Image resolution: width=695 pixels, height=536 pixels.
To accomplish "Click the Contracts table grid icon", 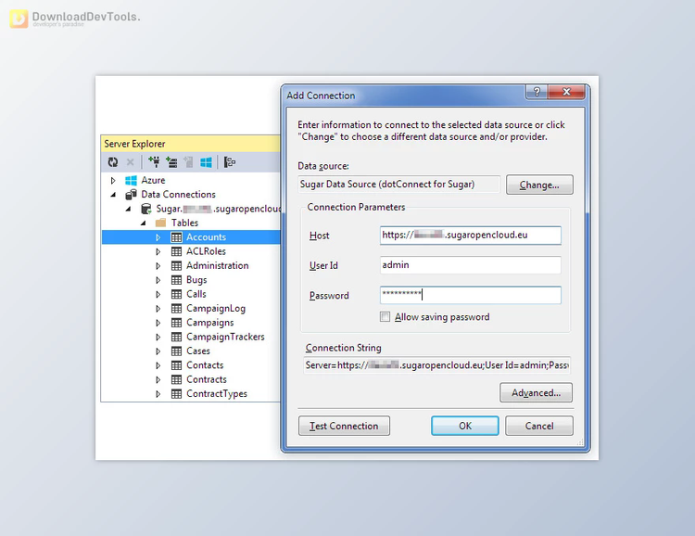I will pos(176,379).
